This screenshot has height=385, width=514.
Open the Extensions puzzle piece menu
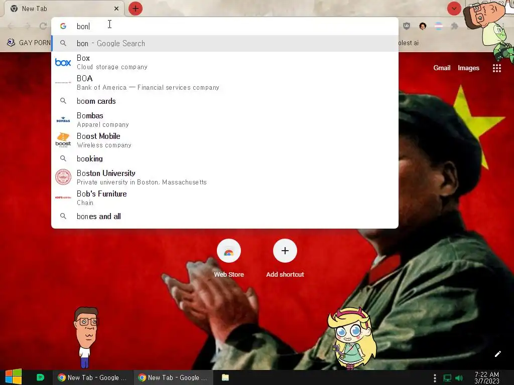(454, 26)
